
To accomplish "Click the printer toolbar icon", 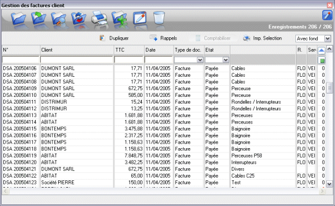I will pyautogui.click(x=99, y=18).
